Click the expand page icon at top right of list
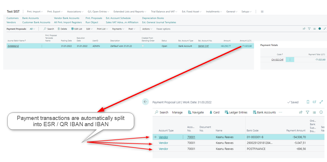This screenshot has height=162, width=327. 321,102
